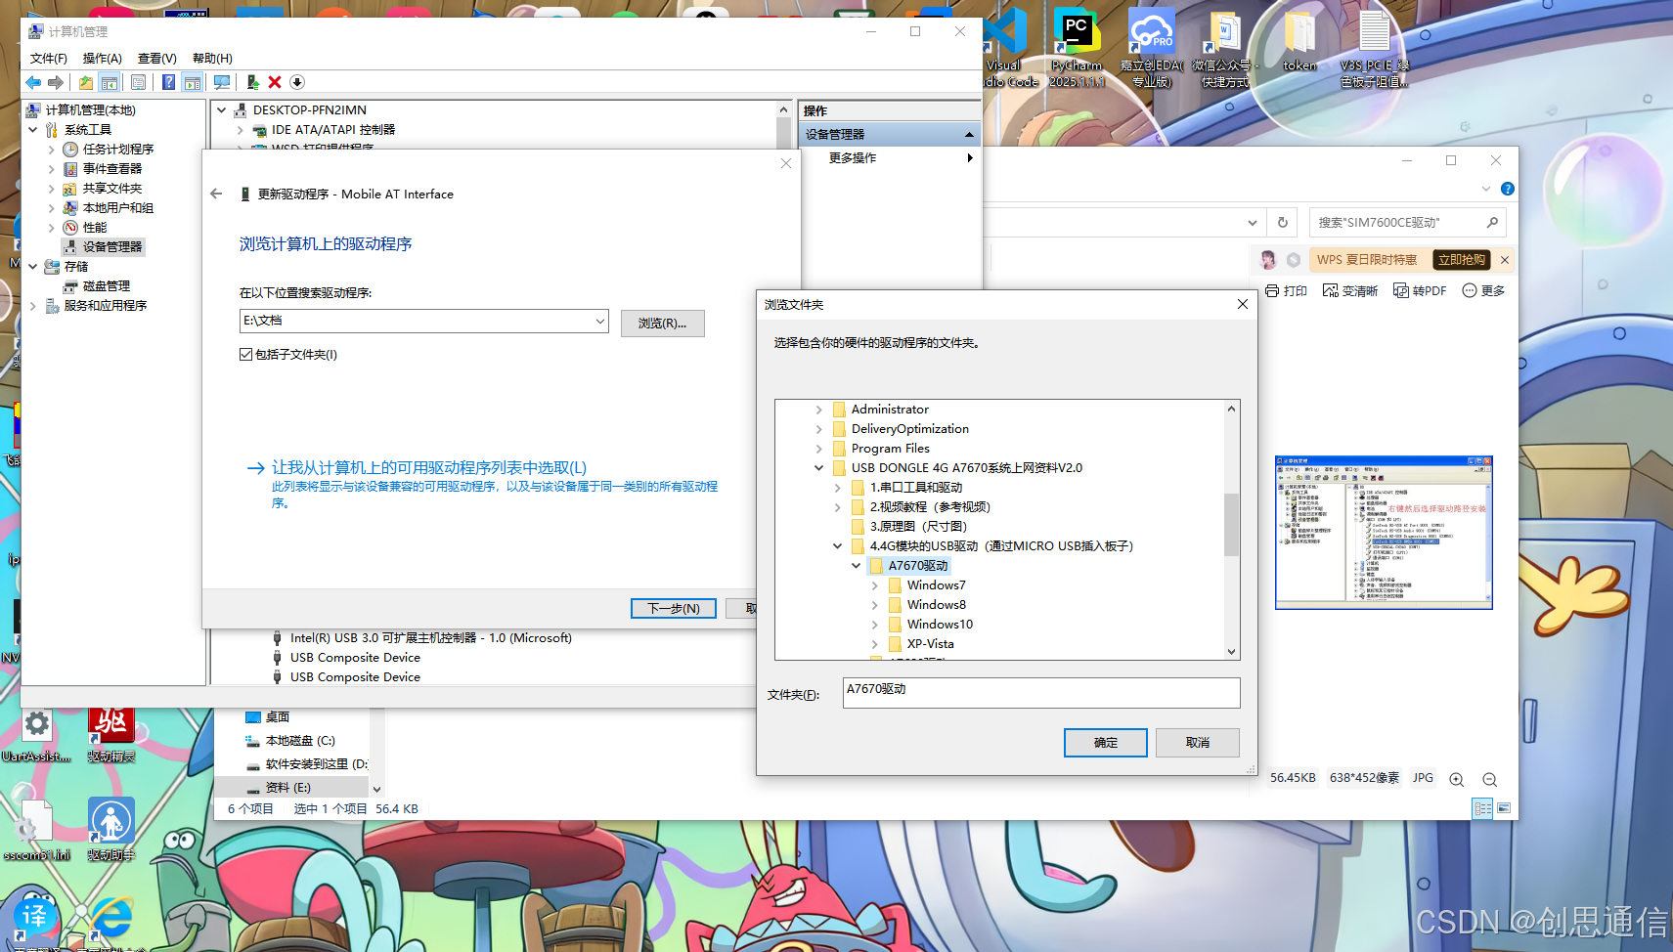
Task: Click the 文件夹 name input field
Action: point(1041,693)
